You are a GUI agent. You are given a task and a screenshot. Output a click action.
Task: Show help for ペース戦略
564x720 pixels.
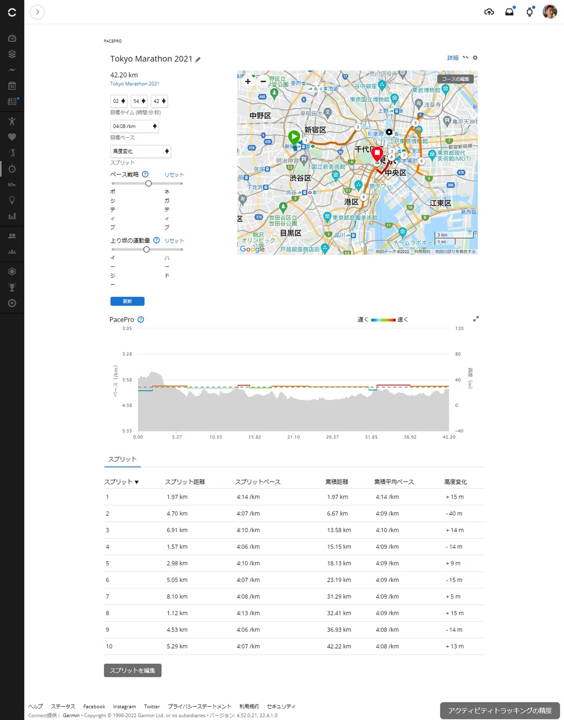point(145,174)
